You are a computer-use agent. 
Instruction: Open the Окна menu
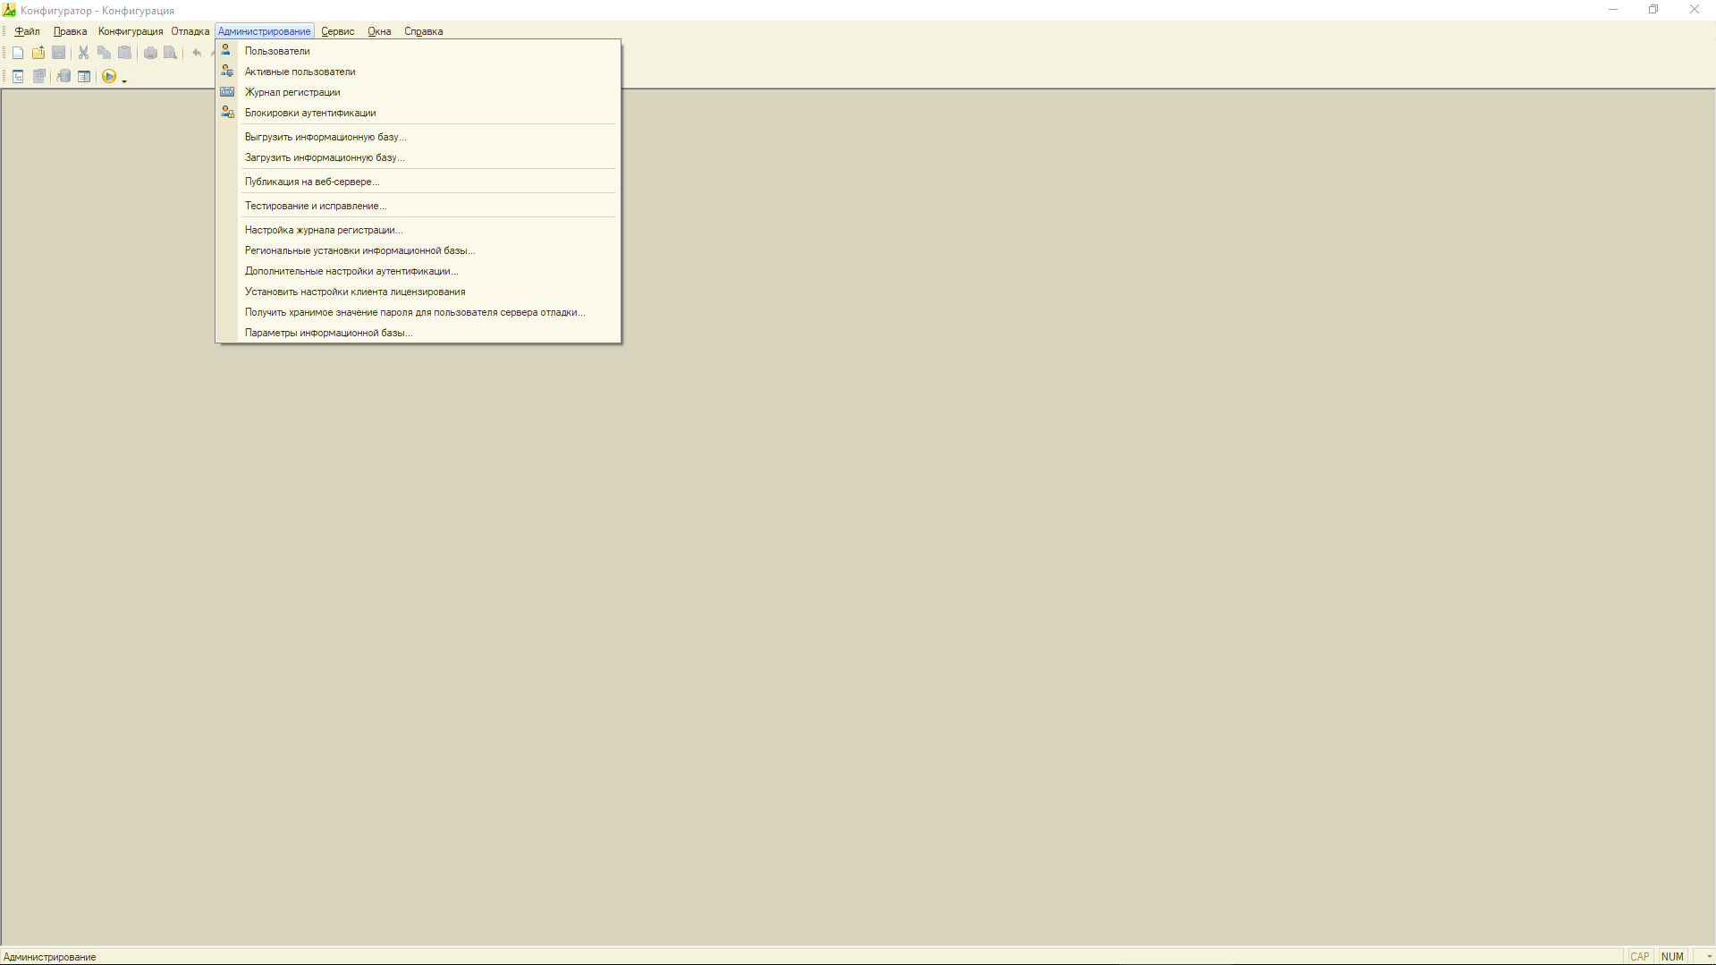[379, 31]
